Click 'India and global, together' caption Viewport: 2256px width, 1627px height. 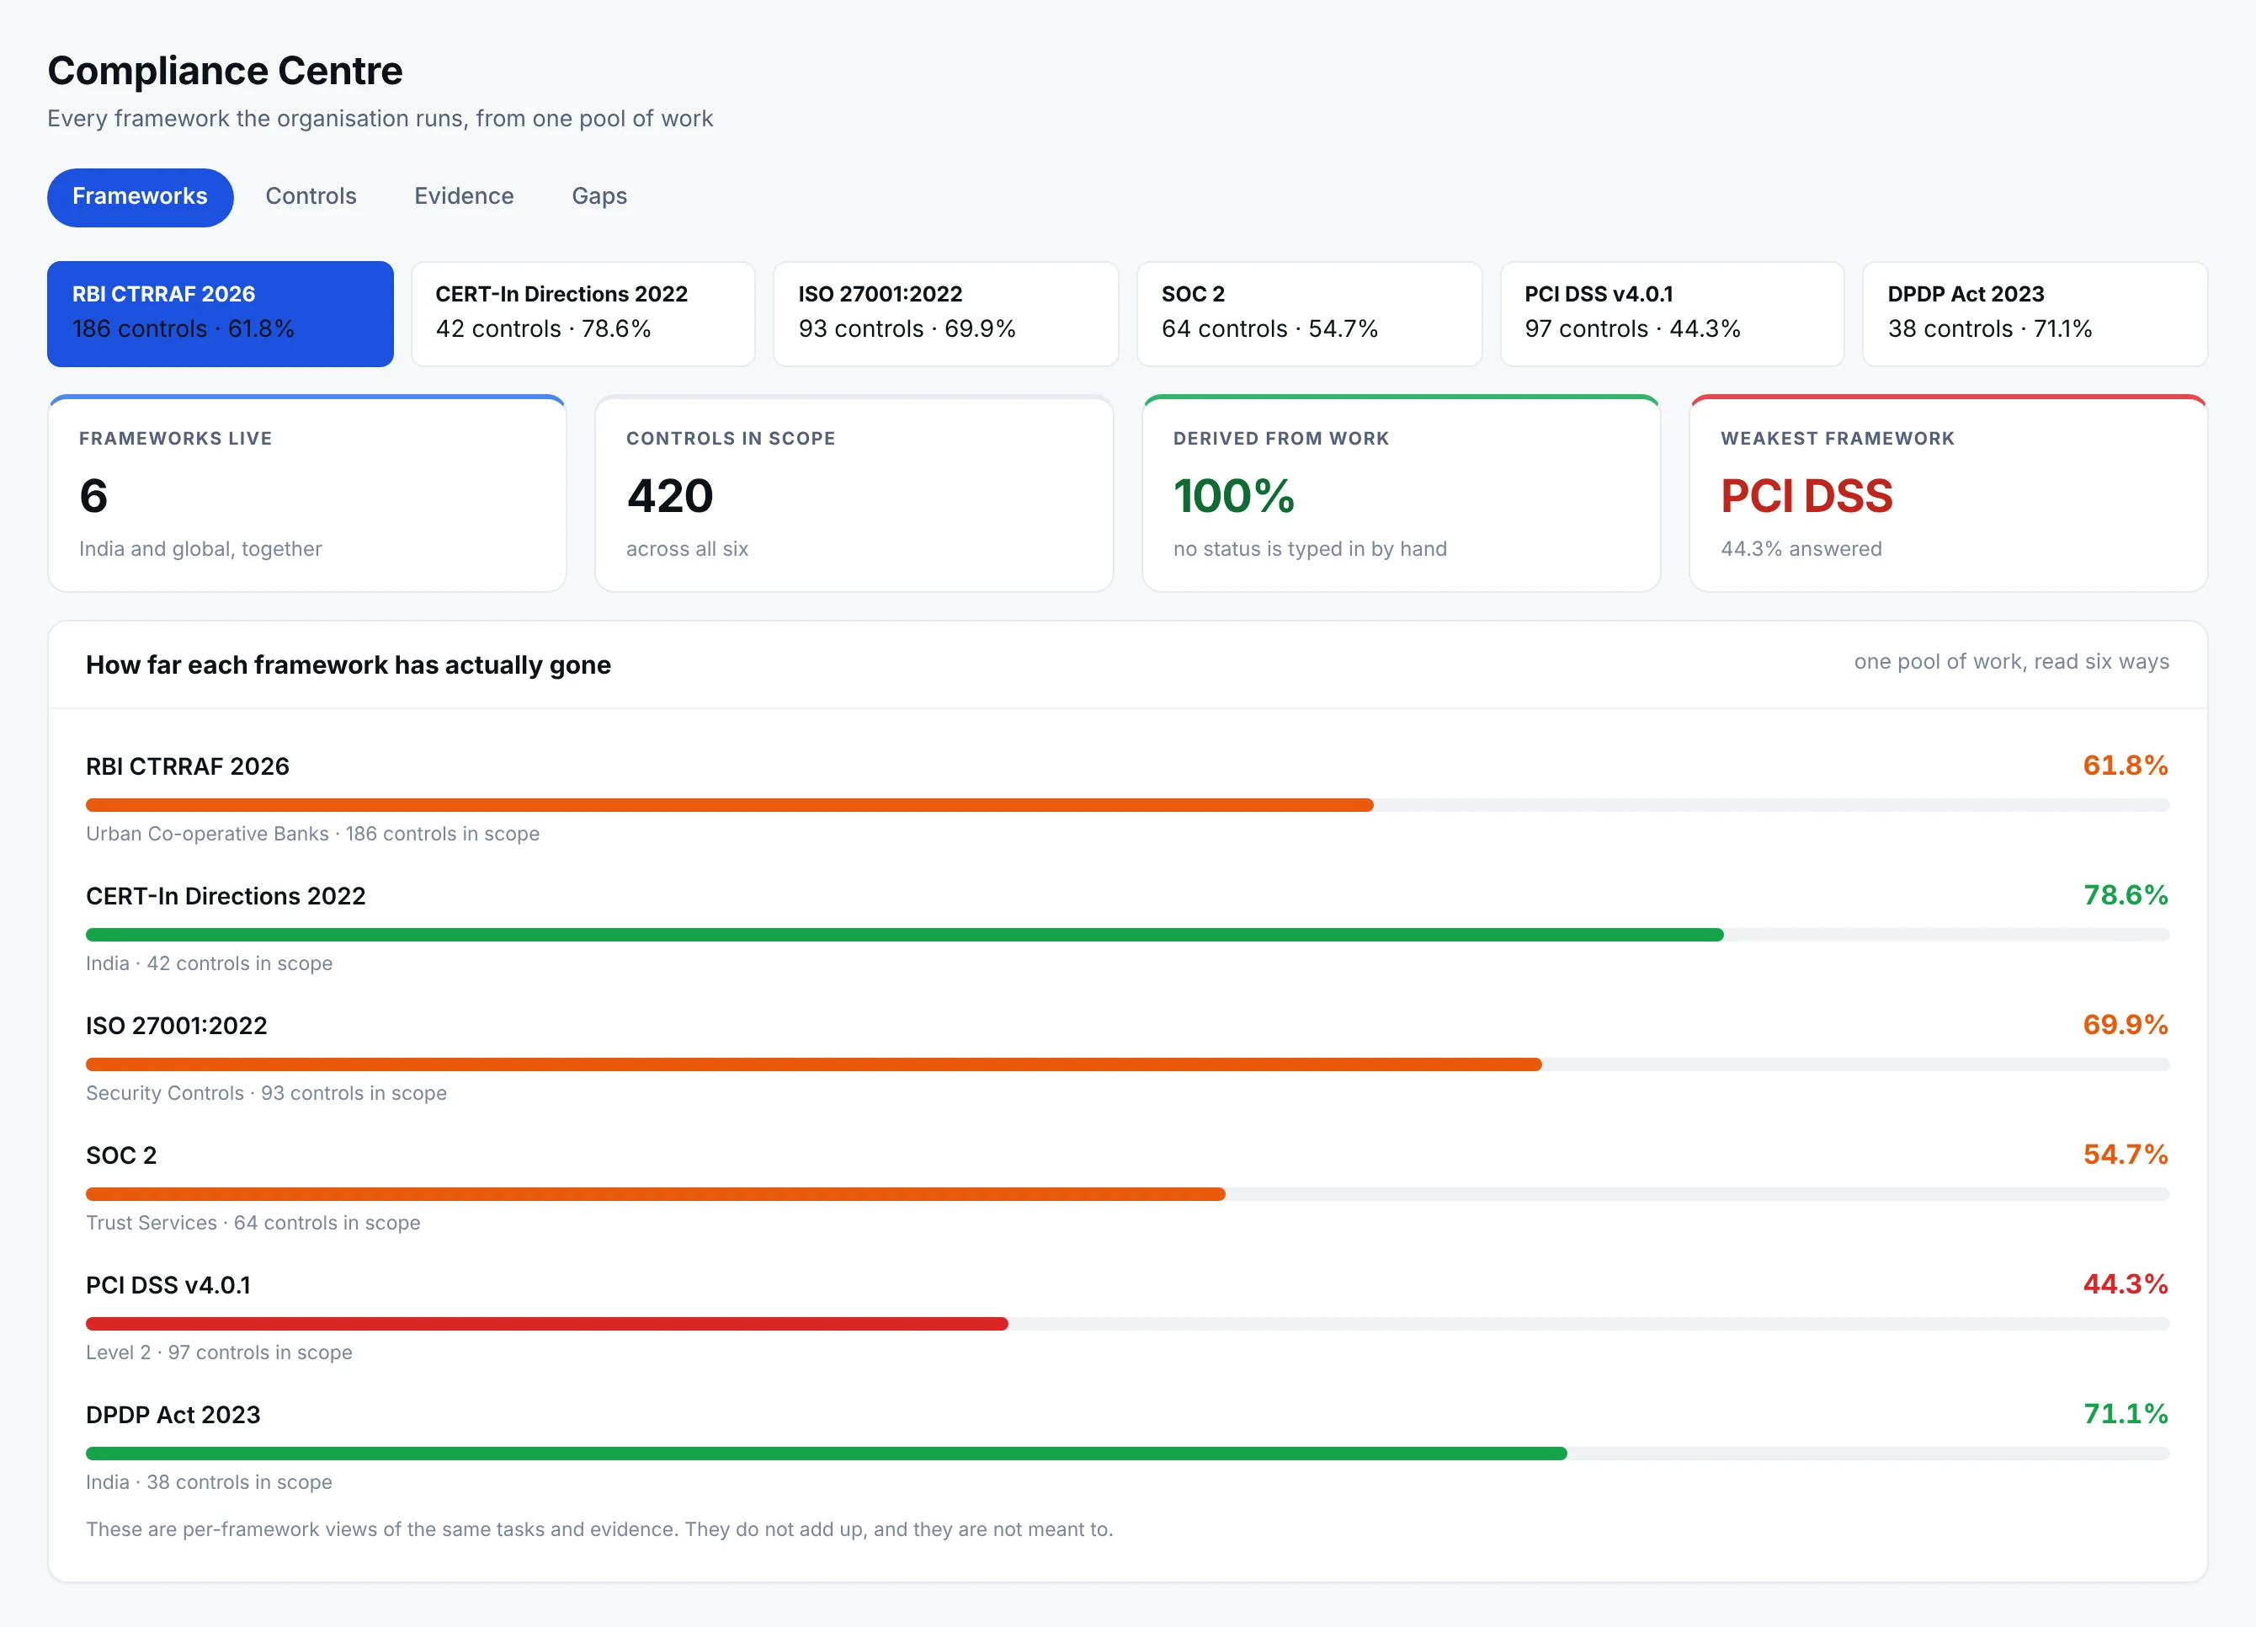[200, 549]
